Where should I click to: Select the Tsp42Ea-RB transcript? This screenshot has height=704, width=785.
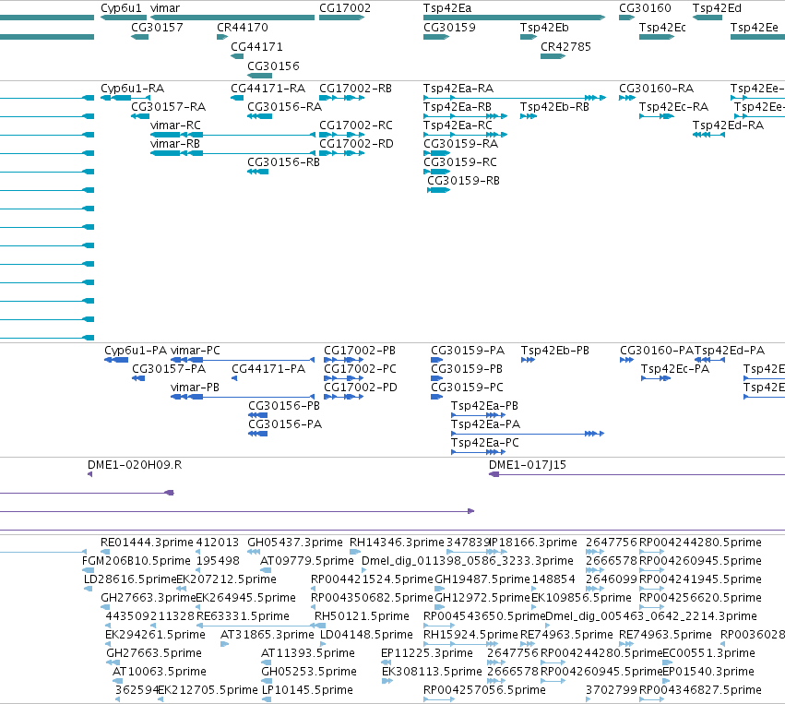click(x=465, y=116)
